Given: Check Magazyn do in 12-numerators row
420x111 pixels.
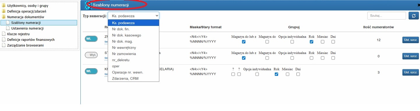Looking at the screenshot, I should click(x=267, y=42).
